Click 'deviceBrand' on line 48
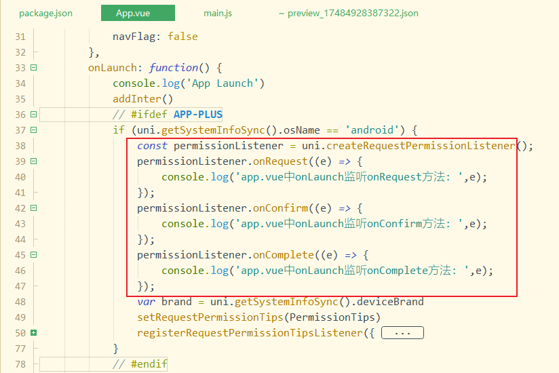Viewport: 559px width, 373px height. pyautogui.click(x=390, y=302)
